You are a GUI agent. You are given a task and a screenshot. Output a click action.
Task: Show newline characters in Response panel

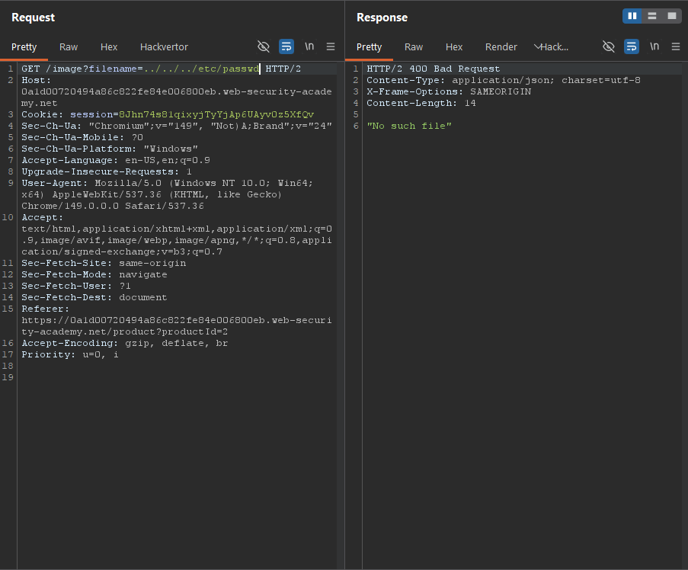tap(654, 46)
